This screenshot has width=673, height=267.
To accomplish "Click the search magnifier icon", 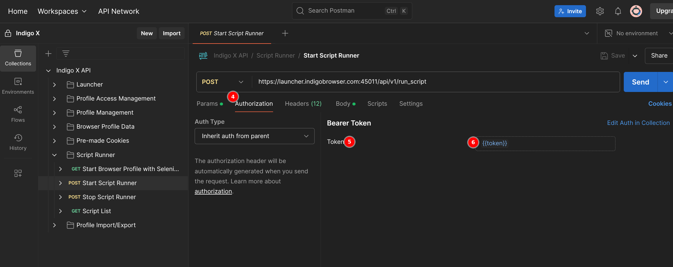I will 300,11.
